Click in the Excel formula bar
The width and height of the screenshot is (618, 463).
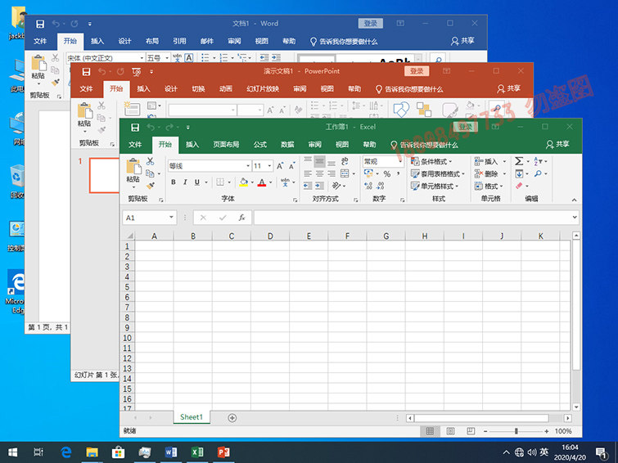point(412,218)
